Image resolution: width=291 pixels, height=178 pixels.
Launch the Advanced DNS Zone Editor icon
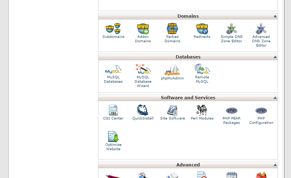point(261,29)
